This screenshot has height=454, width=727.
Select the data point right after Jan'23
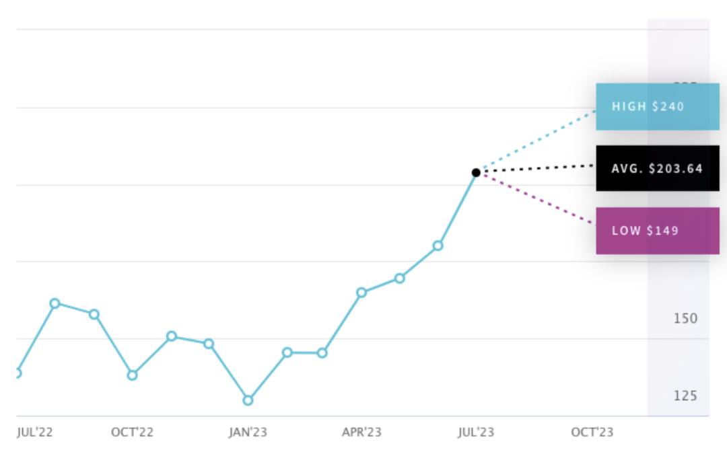coord(287,352)
